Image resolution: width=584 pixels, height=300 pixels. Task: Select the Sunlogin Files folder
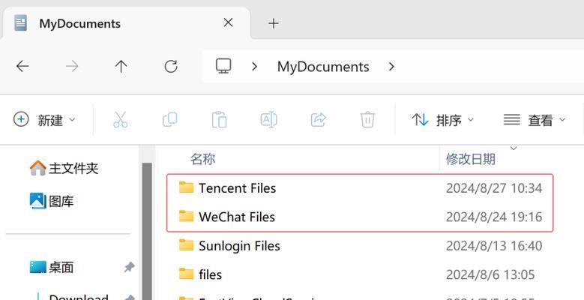[239, 246]
